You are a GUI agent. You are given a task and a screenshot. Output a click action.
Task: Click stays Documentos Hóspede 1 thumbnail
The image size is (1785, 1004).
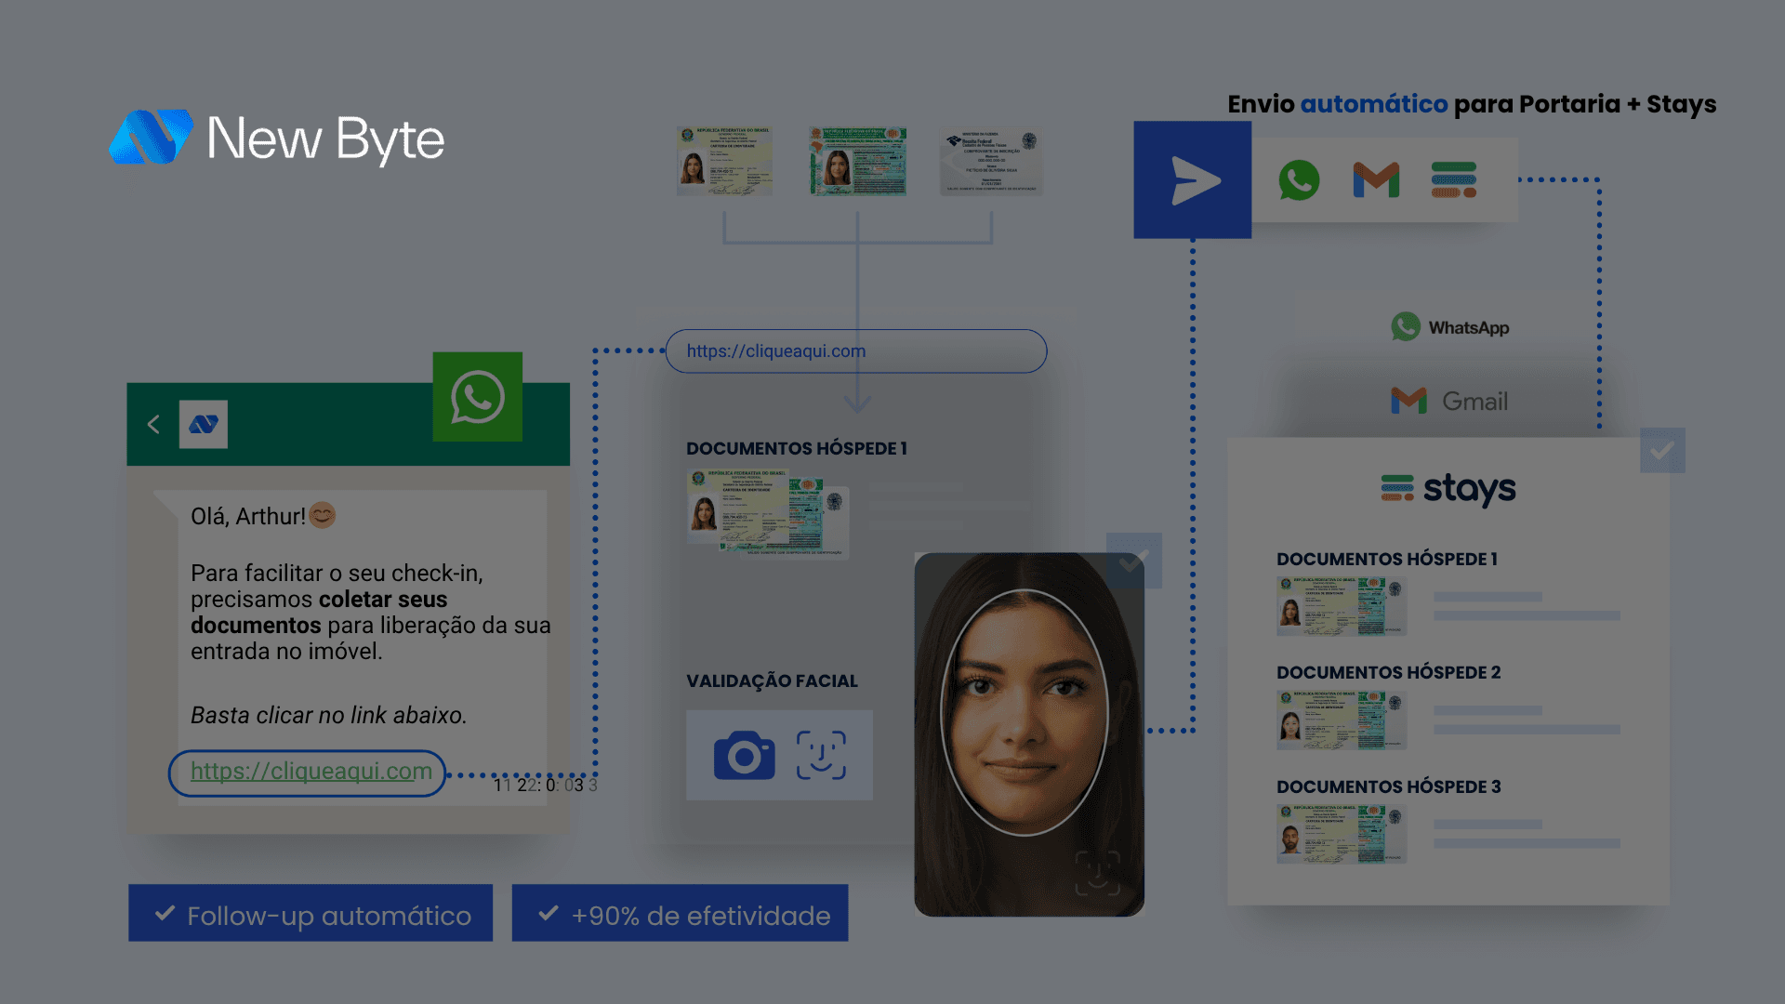point(1342,606)
